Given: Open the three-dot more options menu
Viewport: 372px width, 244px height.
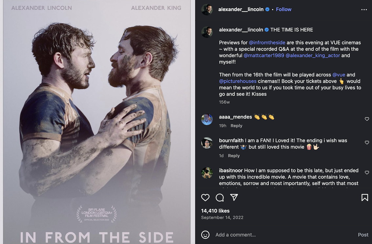Looking at the screenshot, I should tap(364, 10).
